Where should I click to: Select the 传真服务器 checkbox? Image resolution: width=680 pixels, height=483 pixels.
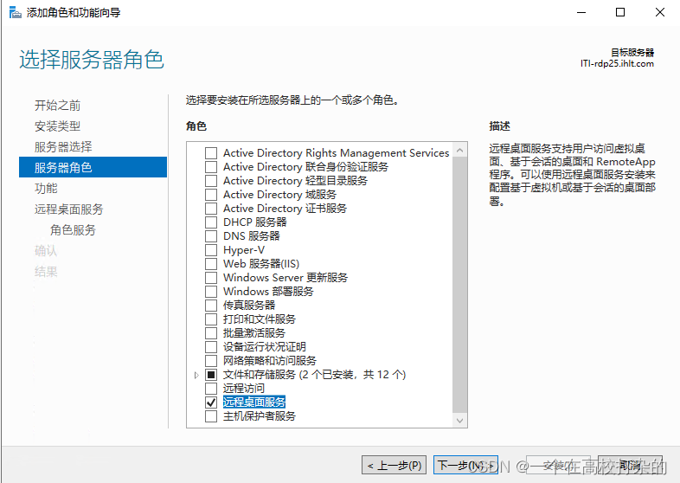pos(211,306)
